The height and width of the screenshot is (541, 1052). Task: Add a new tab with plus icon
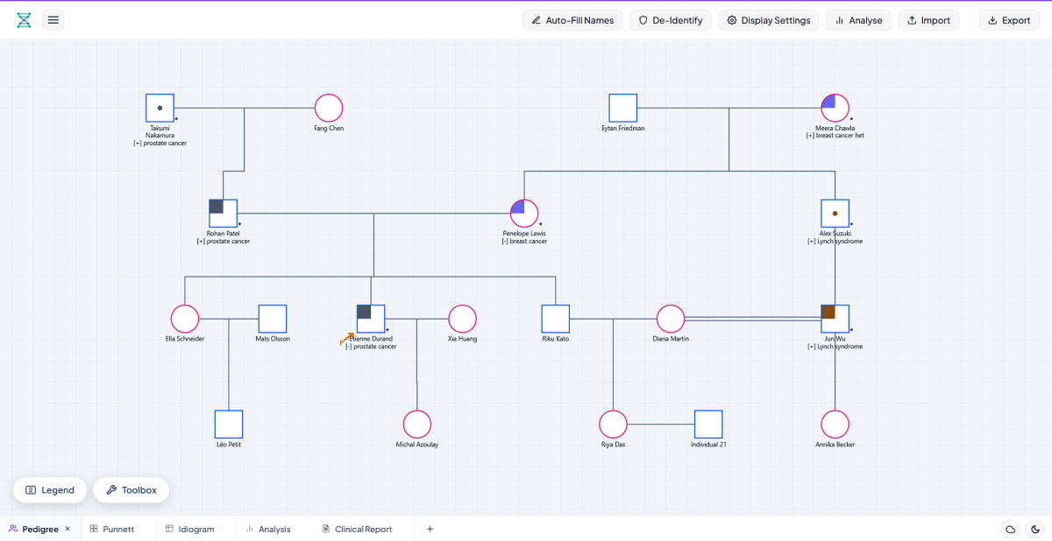pos(430,529)
